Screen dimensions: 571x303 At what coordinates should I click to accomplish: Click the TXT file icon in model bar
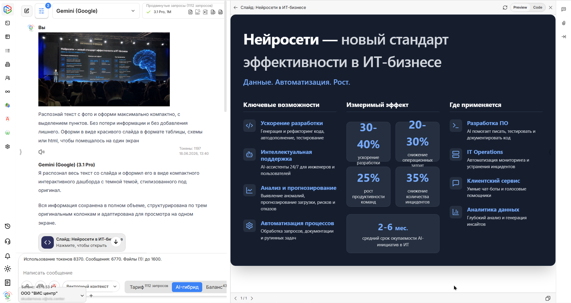pyautogui.click(x=213, y=12)
